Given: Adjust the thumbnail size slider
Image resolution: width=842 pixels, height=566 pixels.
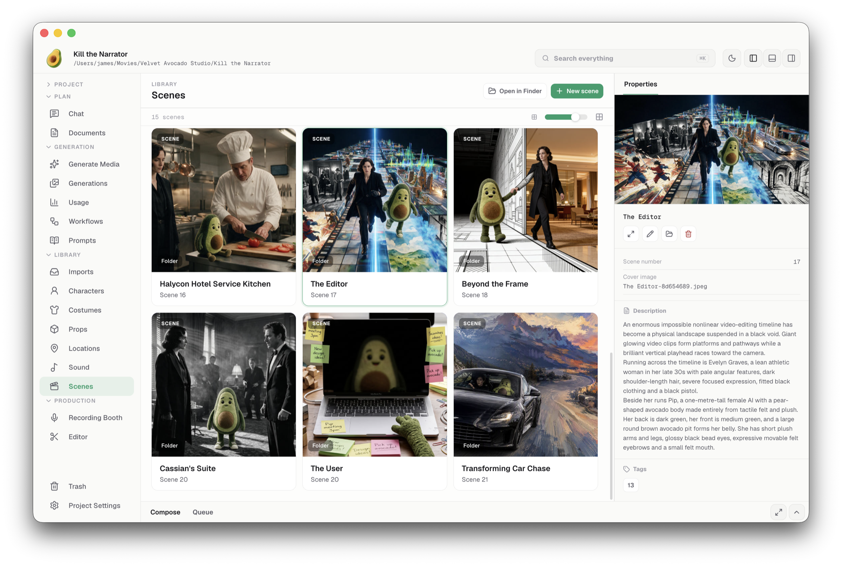Looking at the screenshot, I should pyautogui.click(x=566, y=117).
